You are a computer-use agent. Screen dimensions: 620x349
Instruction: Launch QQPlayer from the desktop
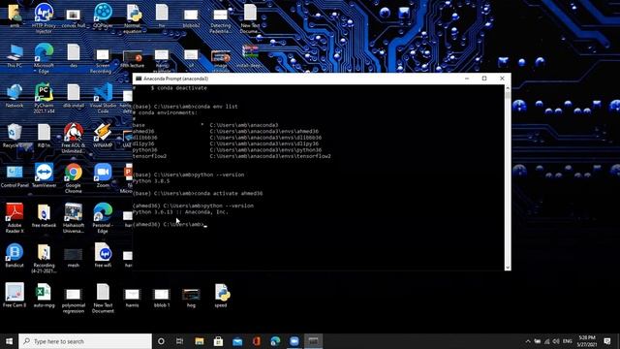[103, 16]
